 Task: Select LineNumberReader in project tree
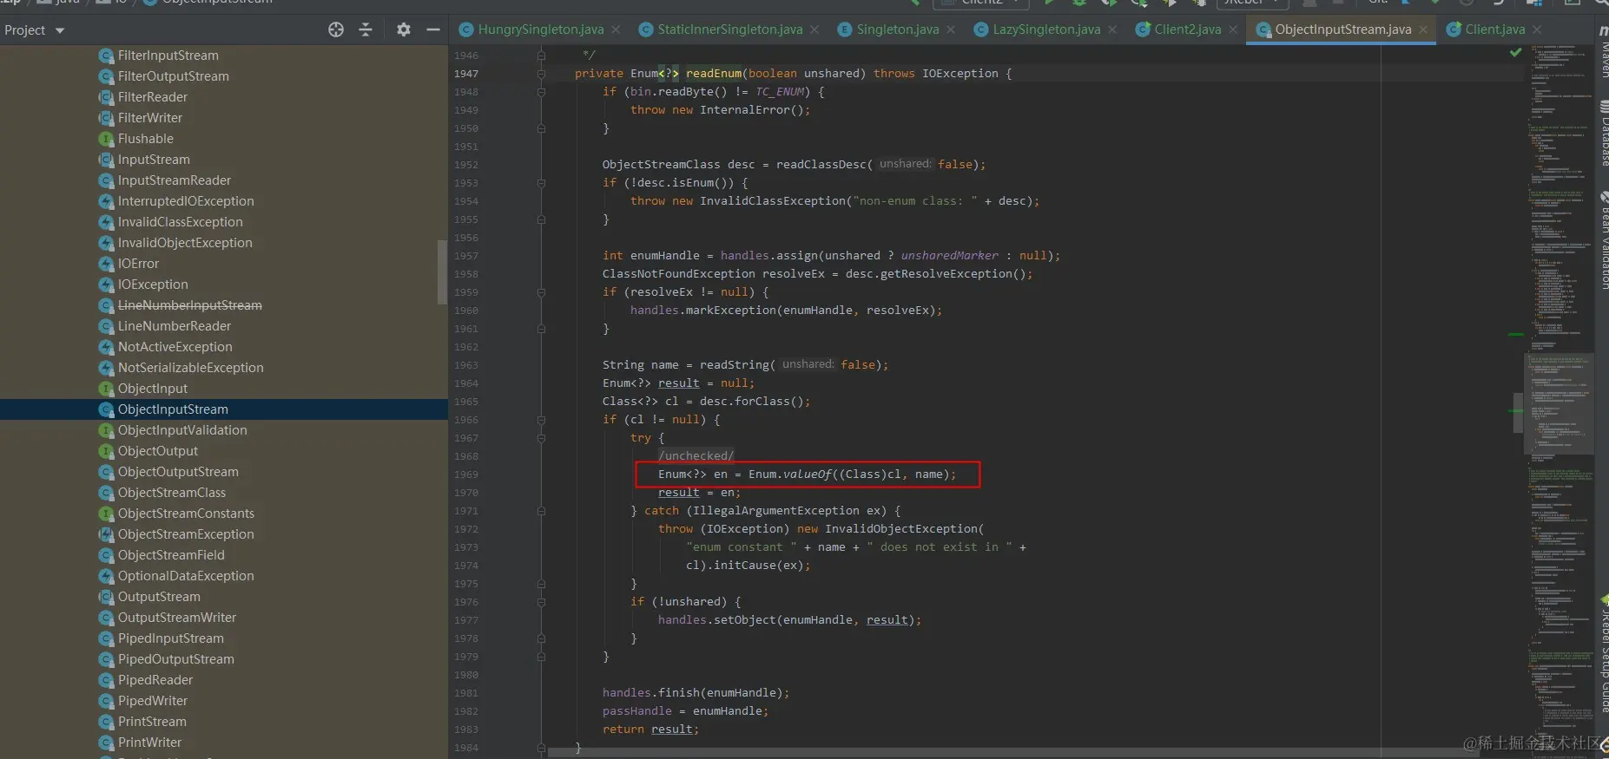(x=174, y=326)
